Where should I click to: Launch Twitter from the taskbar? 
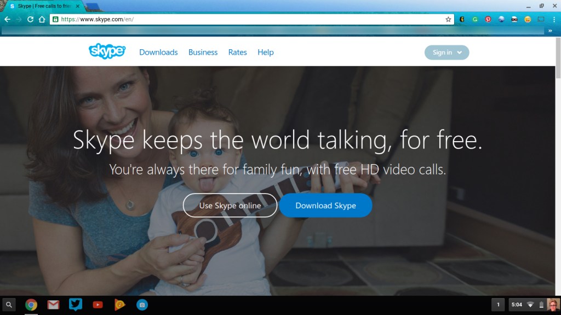coord(76,305)
